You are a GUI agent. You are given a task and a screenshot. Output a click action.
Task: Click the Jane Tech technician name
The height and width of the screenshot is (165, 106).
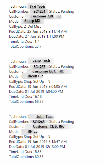(41, 61)
